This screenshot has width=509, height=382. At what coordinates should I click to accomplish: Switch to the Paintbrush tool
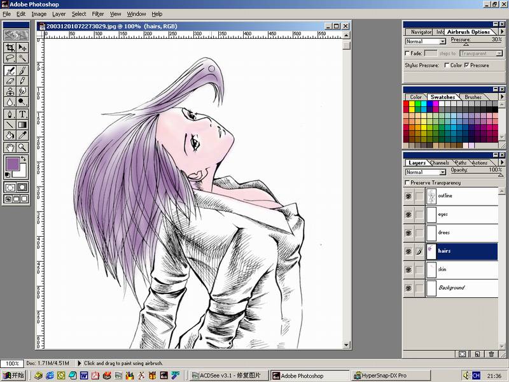[22, 71]
